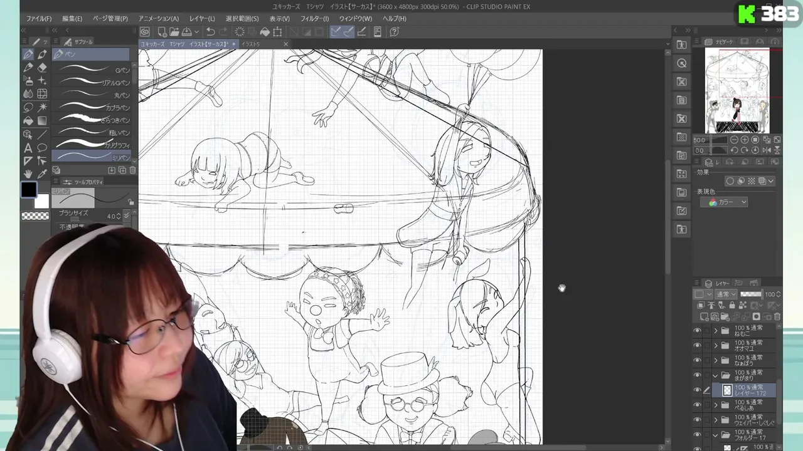Delete sub tool using trash icon
This screenshot has height=451, width=803.
[132, 170]
